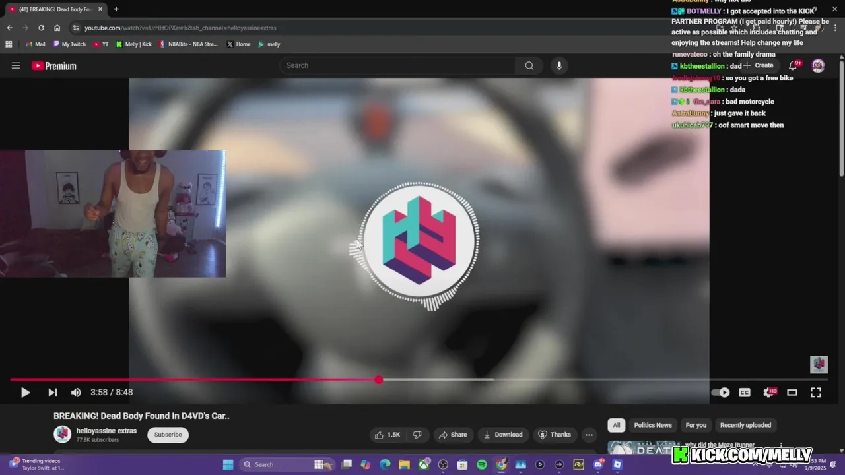Open Windows Start menu
Viewport: 845px width, 475px height.
228,464
